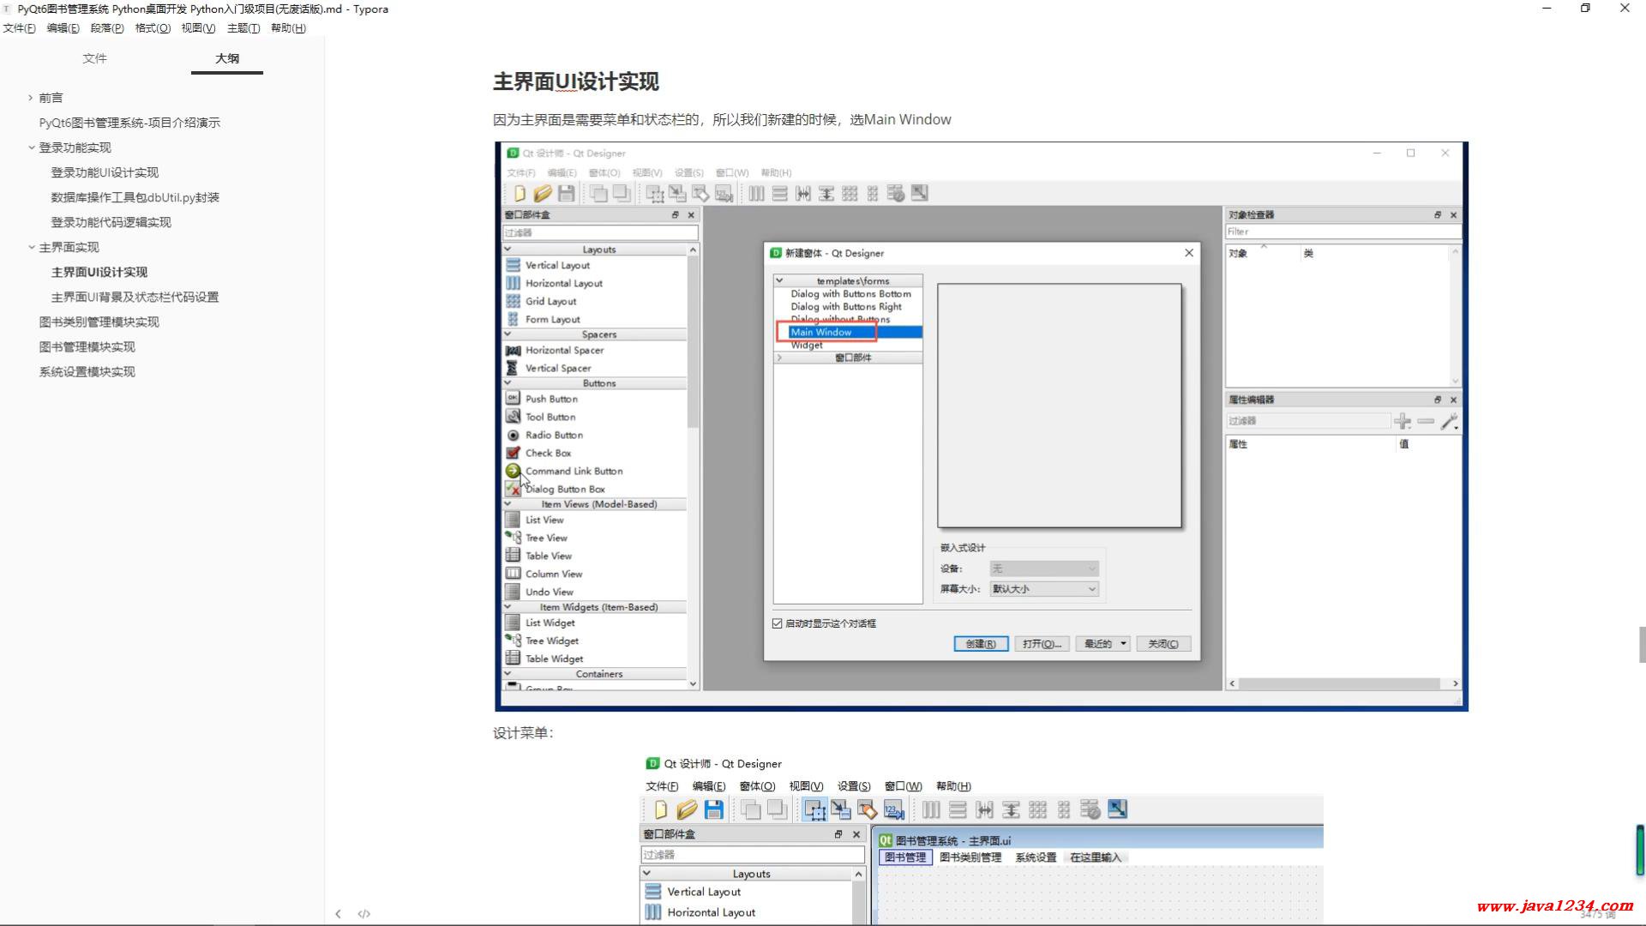Expand the 前言 outline section

pos(31,98)
